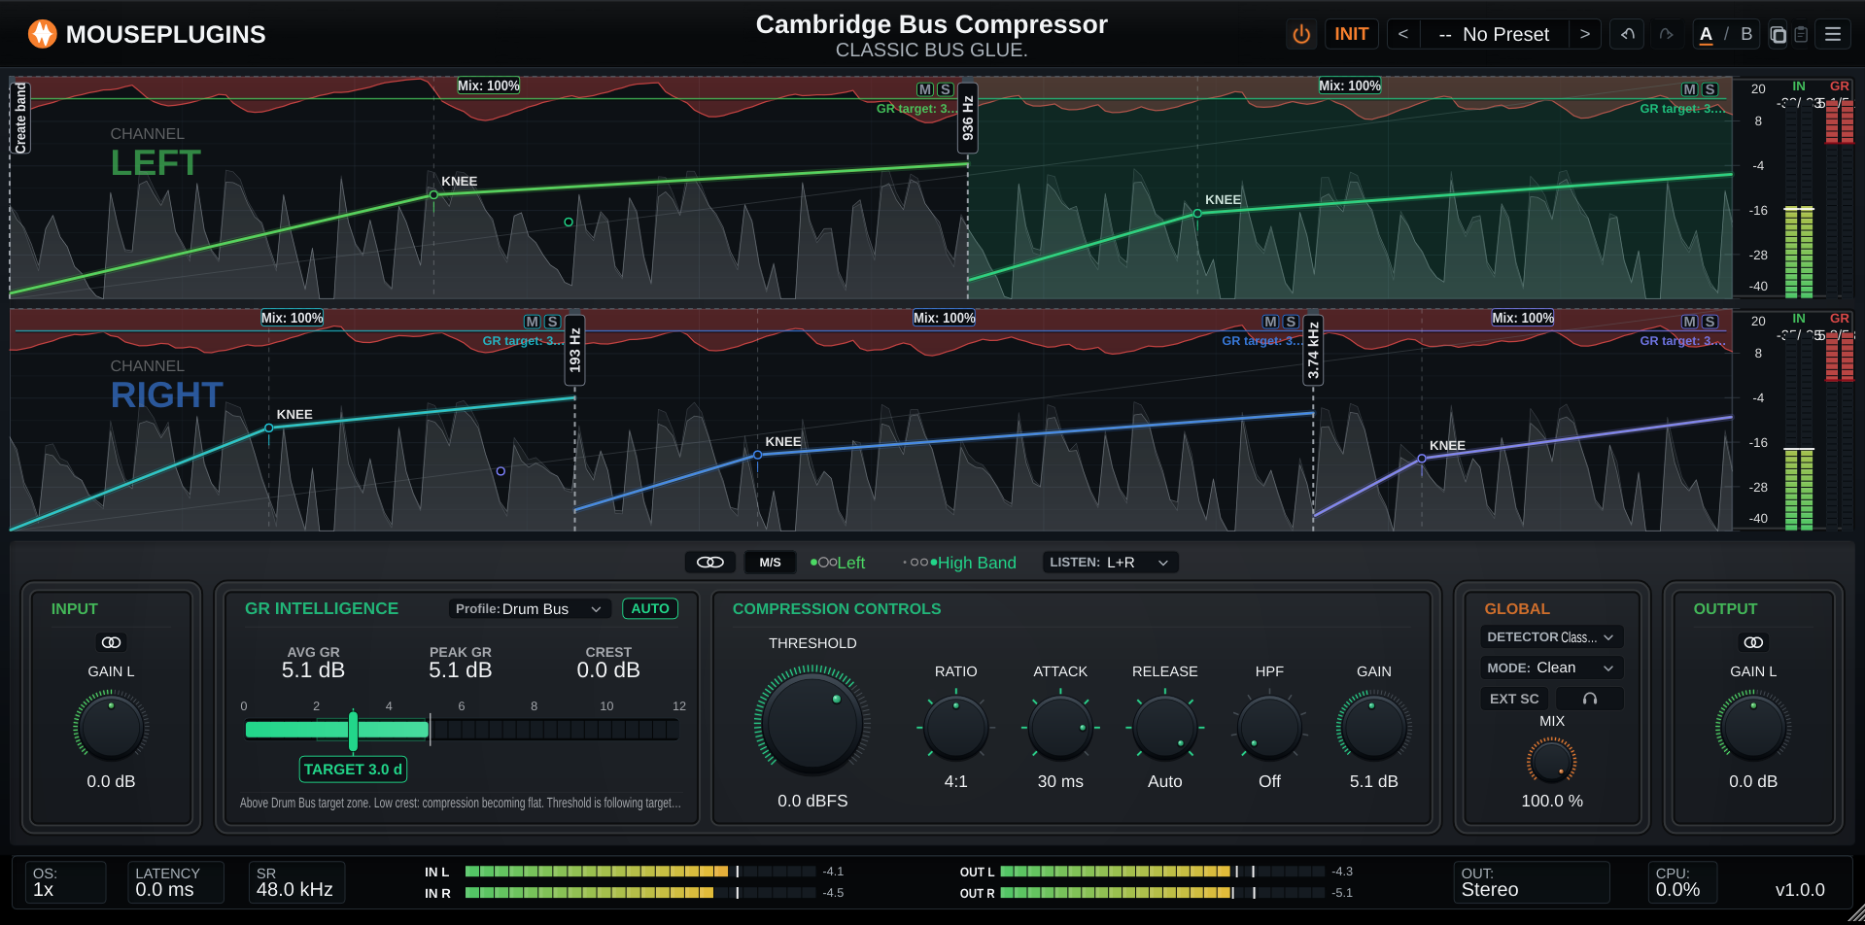Switch to the A state
Image resolution: width=1865 pixels, height=925 pixels.
tap(1706, 35)
